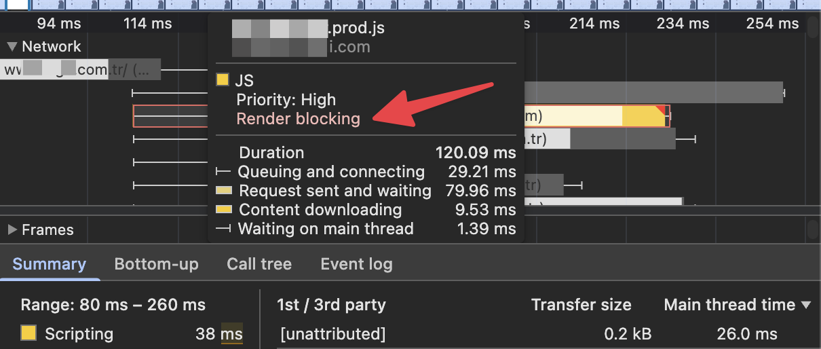Click the first .com.tr network request bar

pos(80,70)
